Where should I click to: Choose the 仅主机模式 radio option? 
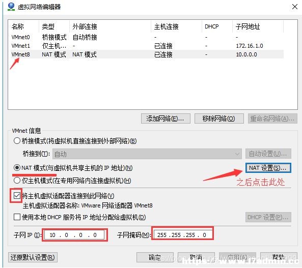[17, 181]
